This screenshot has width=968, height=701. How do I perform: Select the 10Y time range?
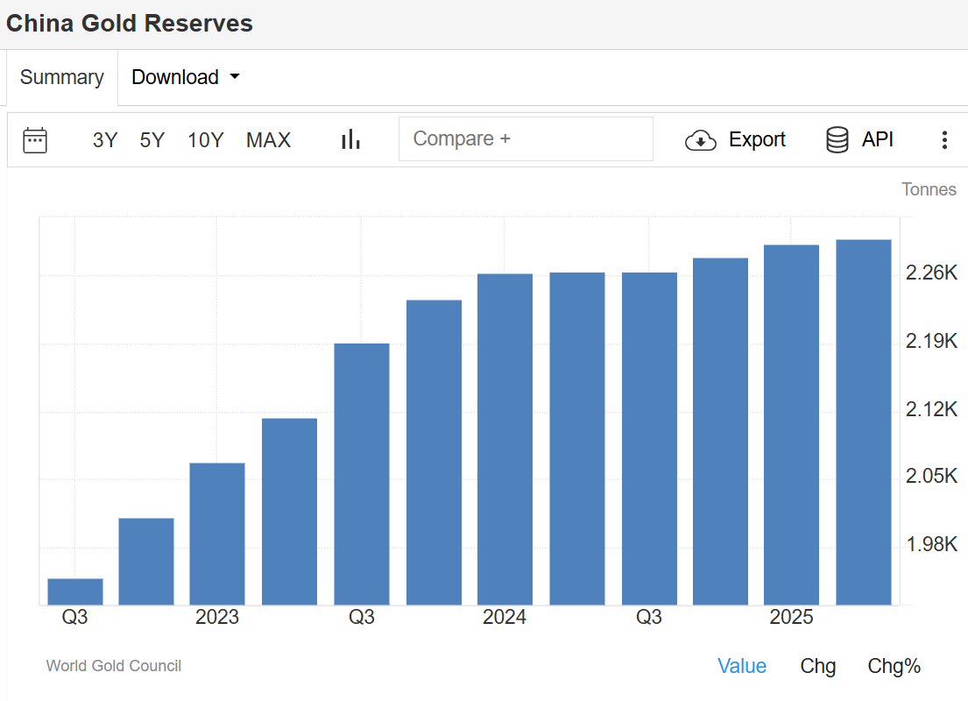click(206, 140)
